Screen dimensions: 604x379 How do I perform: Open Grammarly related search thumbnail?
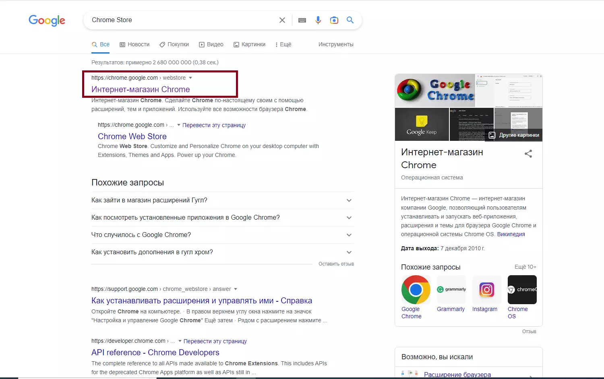pos(451,290)
